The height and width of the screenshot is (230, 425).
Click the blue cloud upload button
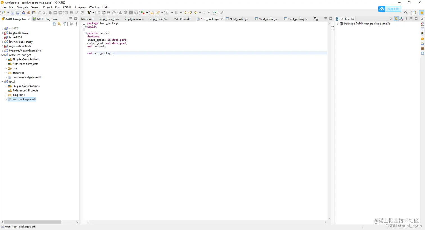(x=390, y=9)
